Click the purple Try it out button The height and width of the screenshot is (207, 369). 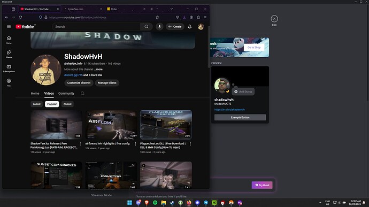pyautogui.click(x=262, y=185)
